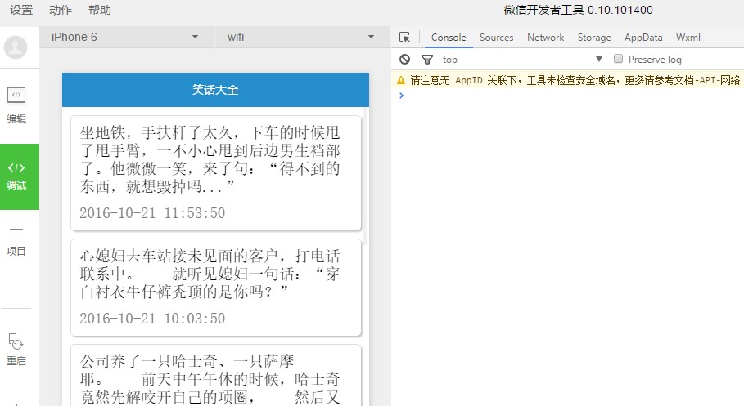Select the 调试 (Debug) sidebar button

(16, 176)
